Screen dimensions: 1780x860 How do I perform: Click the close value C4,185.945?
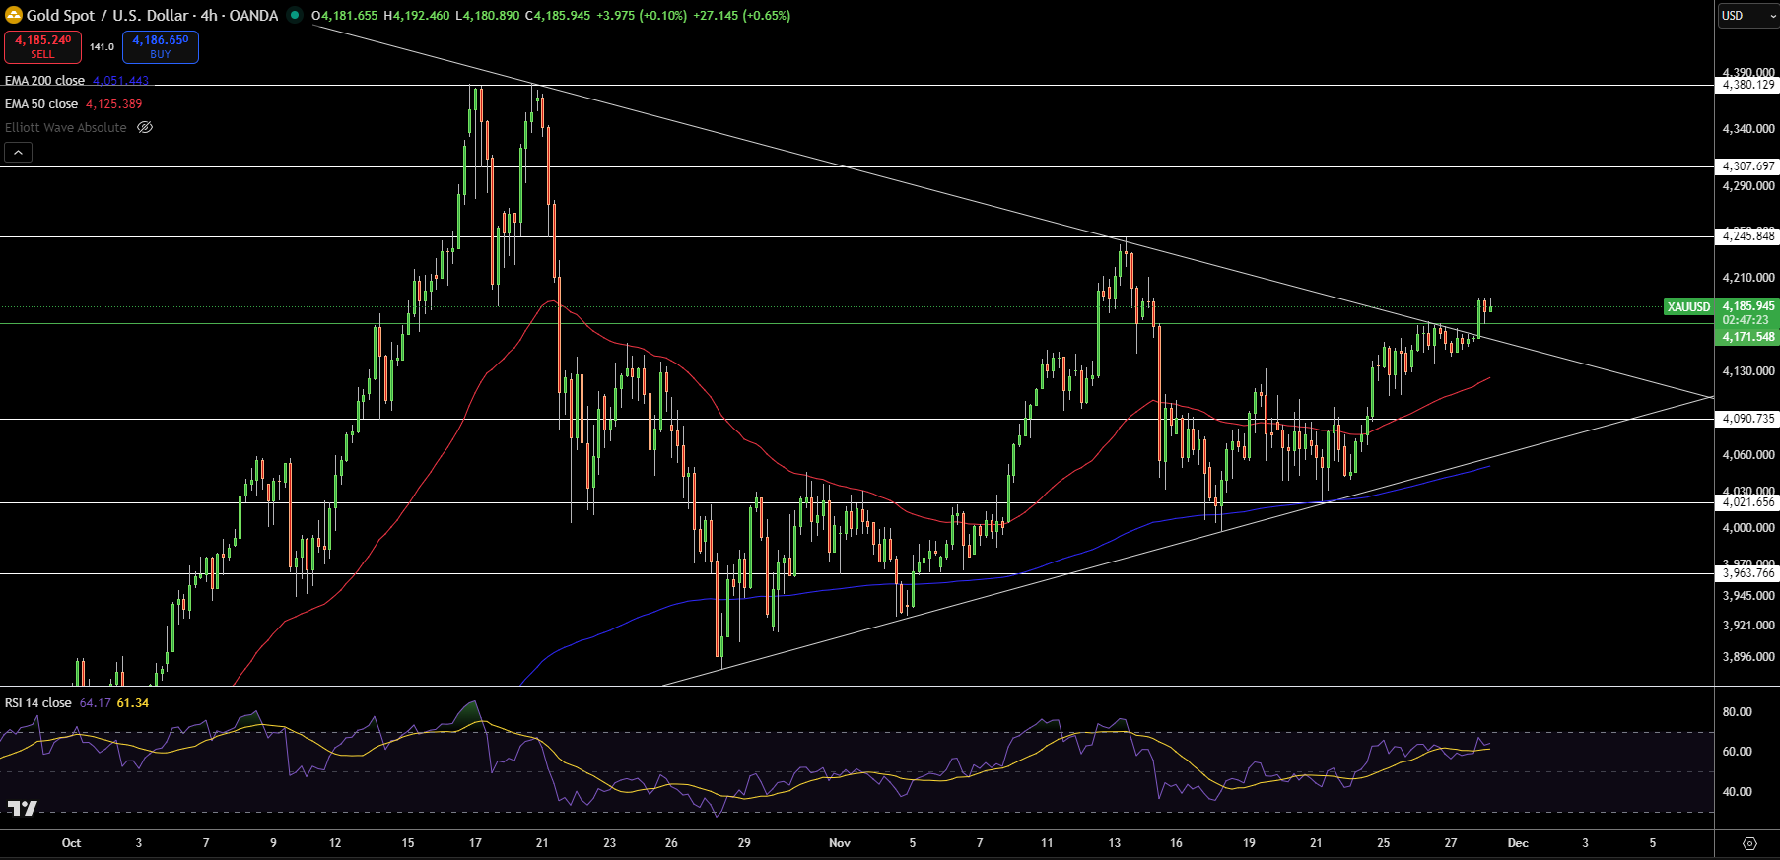pos(558,16)
